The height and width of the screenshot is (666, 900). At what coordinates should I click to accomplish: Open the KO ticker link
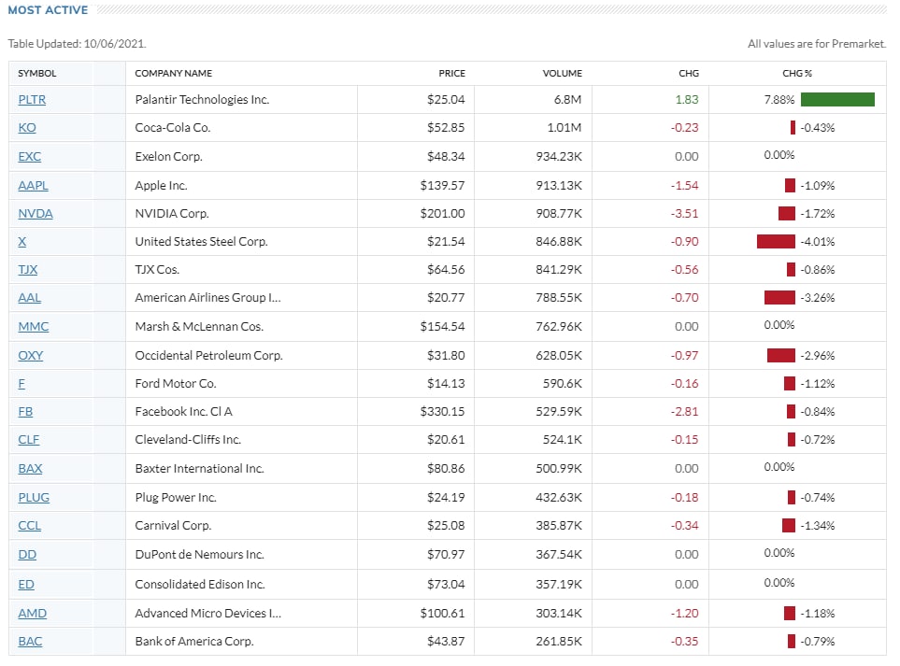pyautogui.click(x=27, y=128)
